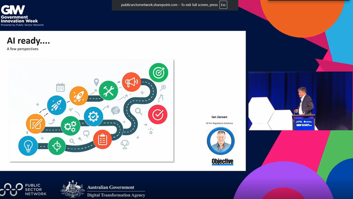Click the green crosshair target icon
This screenshot has height=199, width=353.
point(57,146)
